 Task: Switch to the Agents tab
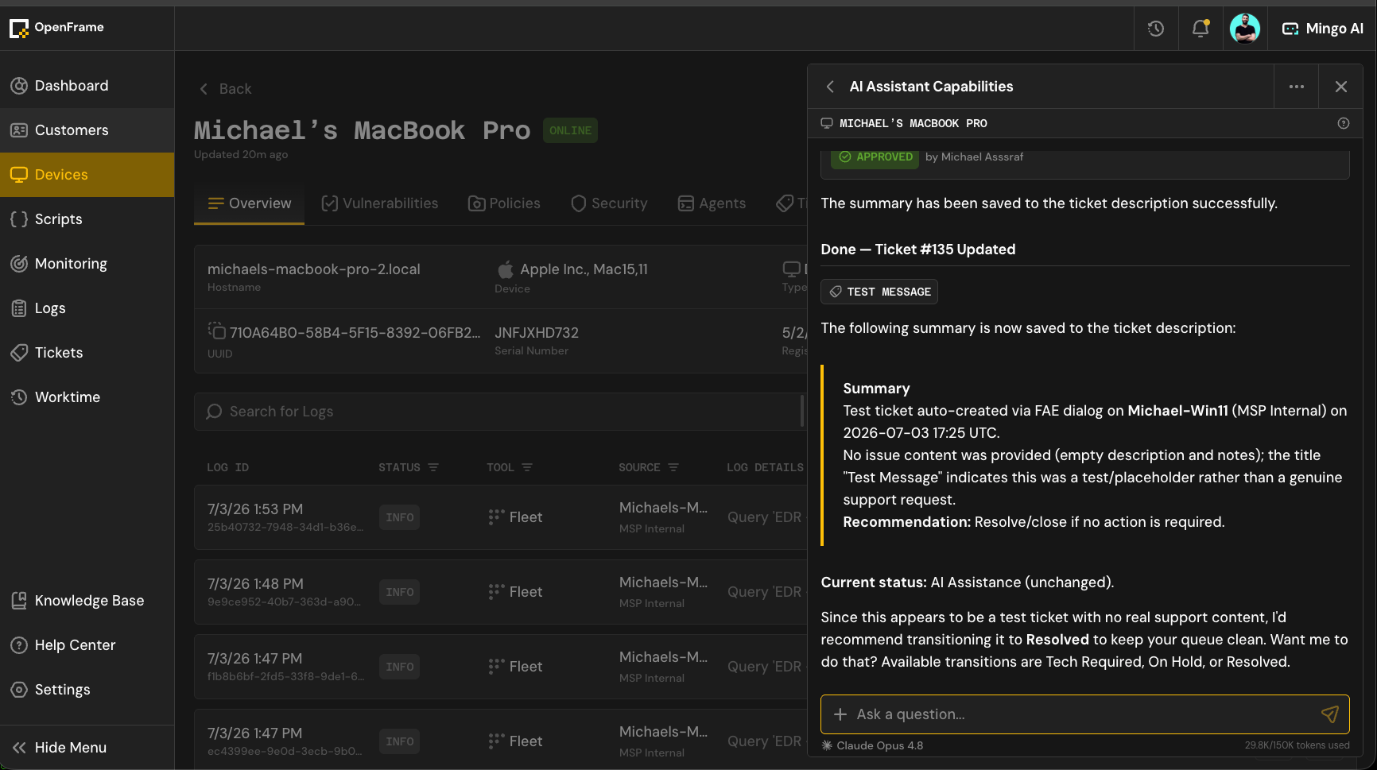[712, 203]
